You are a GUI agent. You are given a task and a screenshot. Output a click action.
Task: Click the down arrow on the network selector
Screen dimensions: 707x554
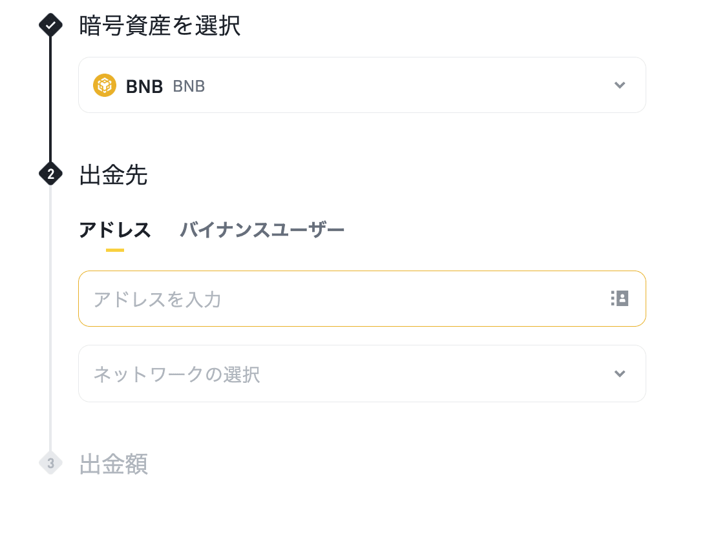click(x=620, y=373)
